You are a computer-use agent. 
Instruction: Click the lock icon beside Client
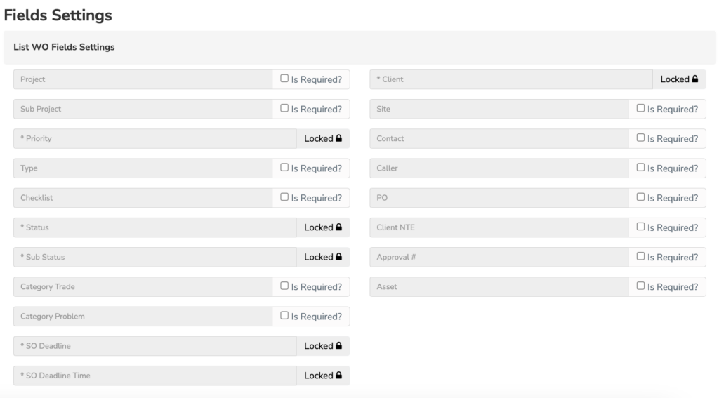click(x=694, y=79)
